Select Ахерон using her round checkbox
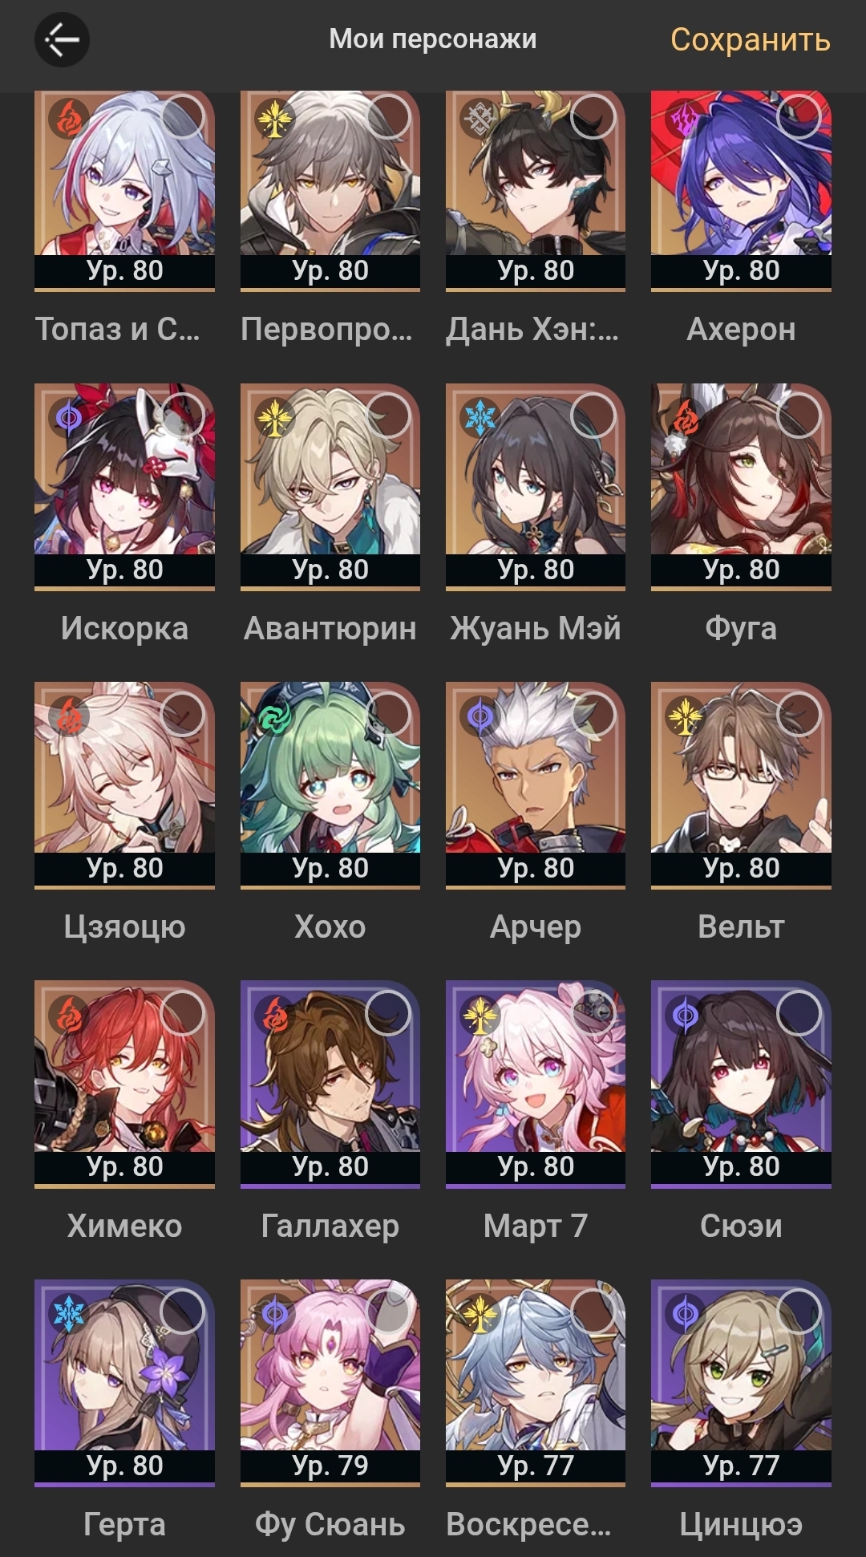This screenshot has width=866, height=1557. 799,117
